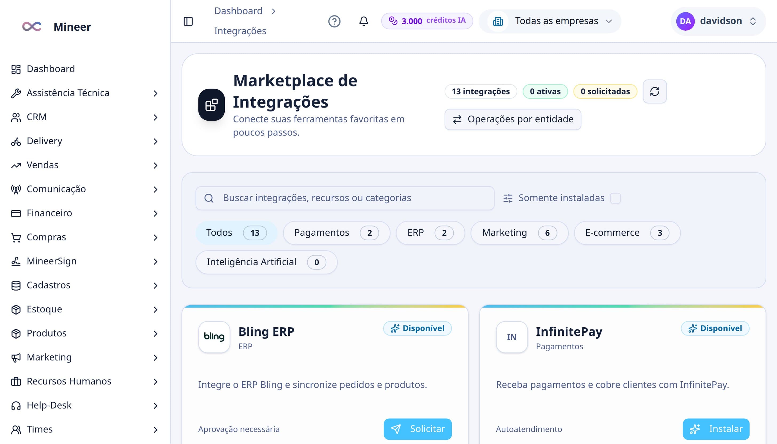Viewport: 777px width, 444px height.
Task: Enable the Somente instaladas checkbox
Action: point(615,198)
